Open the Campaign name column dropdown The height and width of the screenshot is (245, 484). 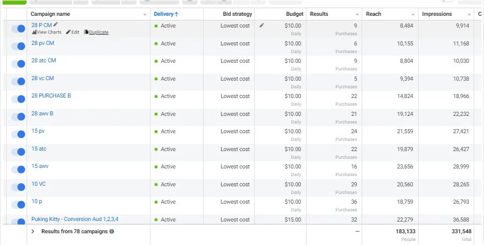(x=145, y=15)
